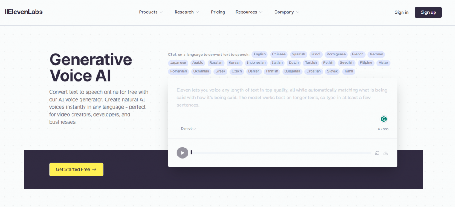Choose Spanish as the language

pos(298,54)
